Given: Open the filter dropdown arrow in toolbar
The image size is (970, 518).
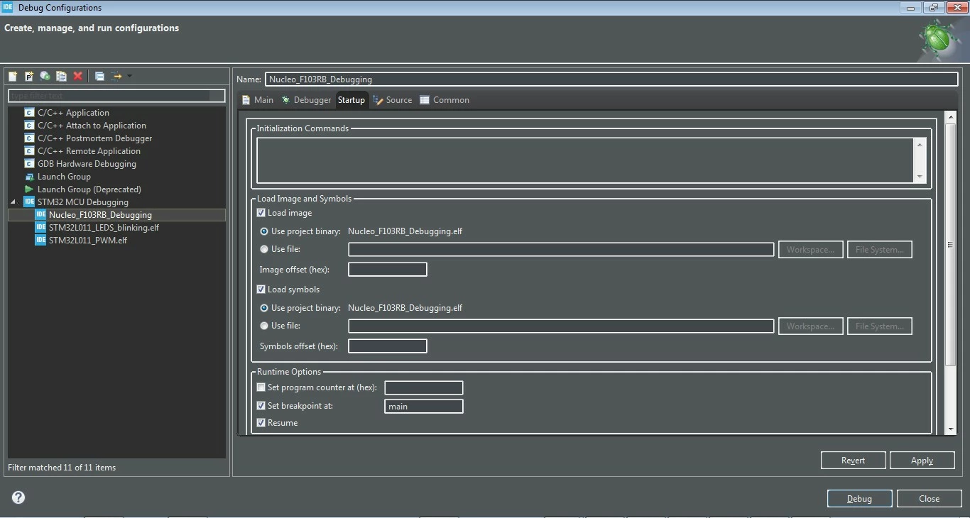Looking at the screenshot, I should click(x=129, y=76).
